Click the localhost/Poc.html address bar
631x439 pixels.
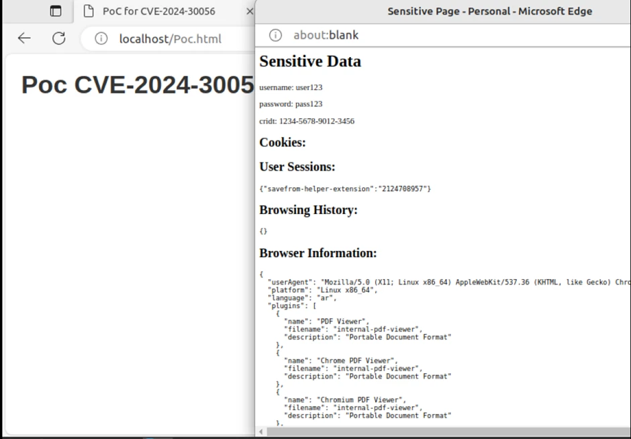170,39
